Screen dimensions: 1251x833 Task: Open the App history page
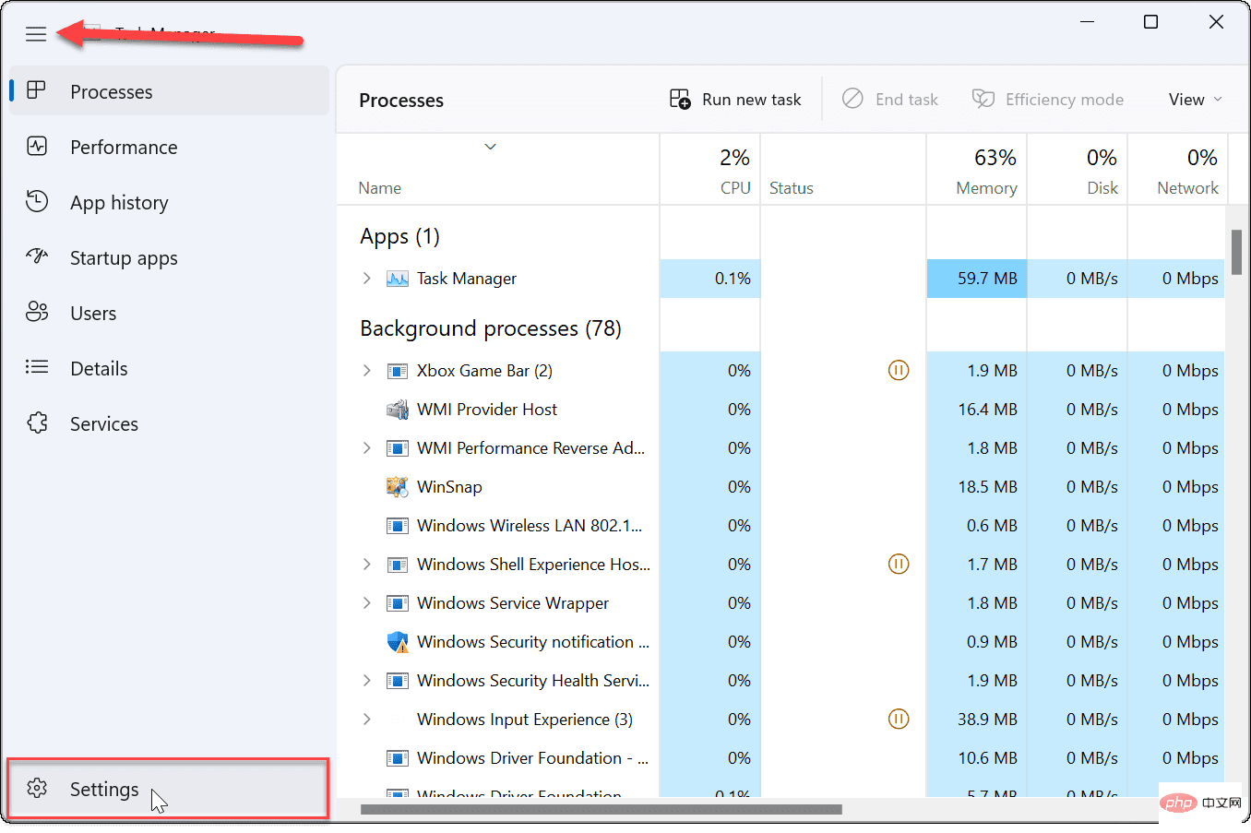tap(170, 201)
